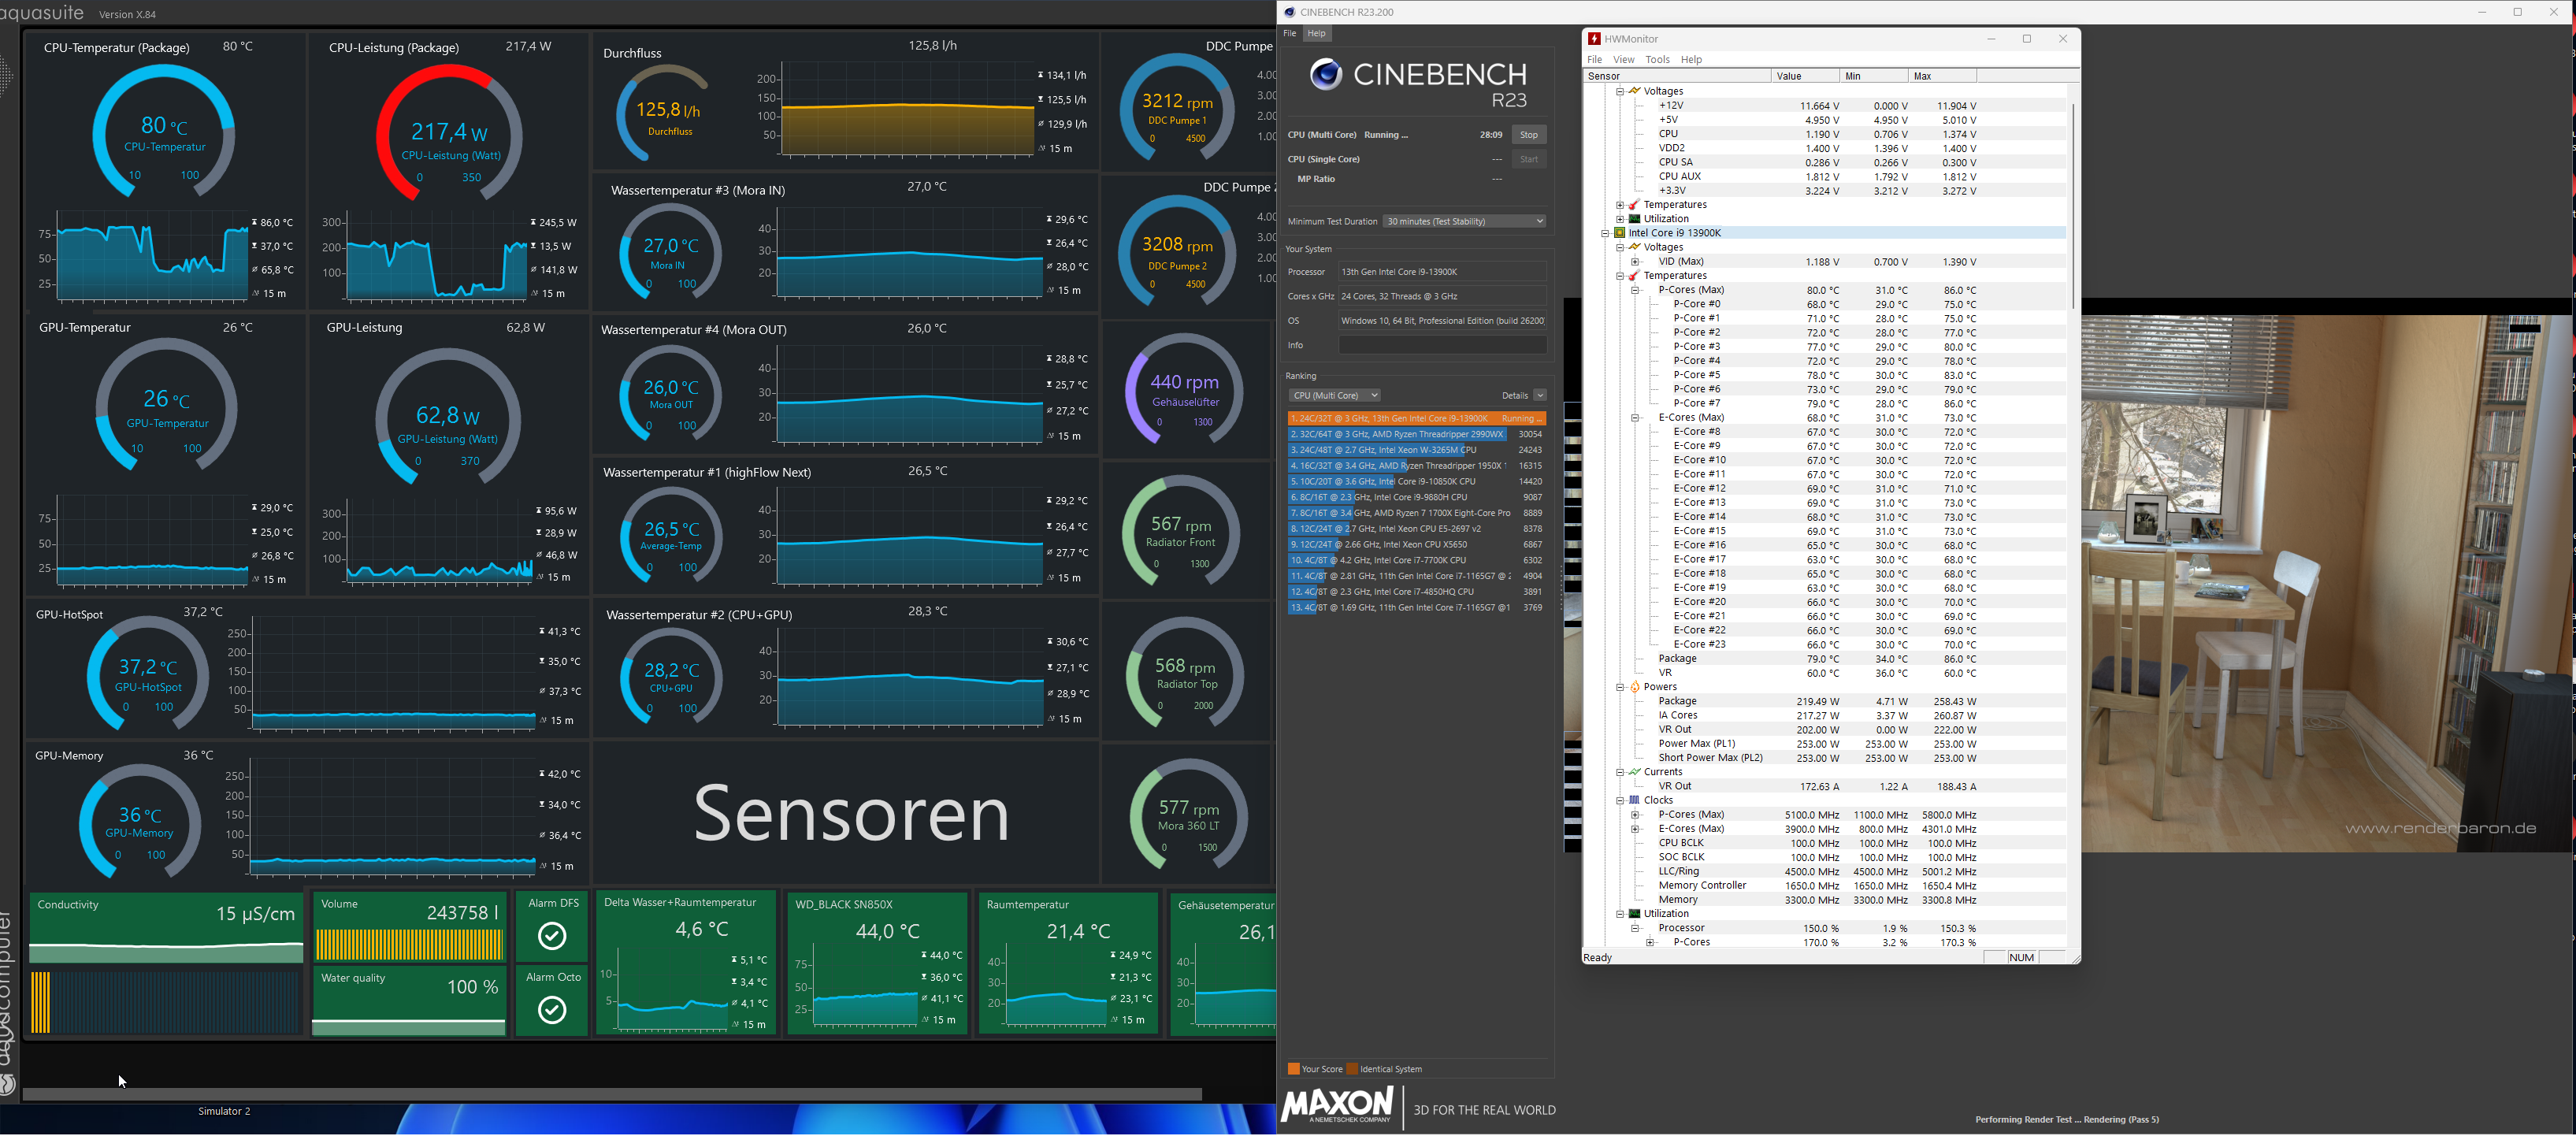This screenshot has height=1136, width=2576.
Task: Open the Help menu in Cinebench
Action: coord(1317,34)
